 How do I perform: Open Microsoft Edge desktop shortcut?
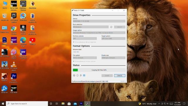[x=23, y=42]
